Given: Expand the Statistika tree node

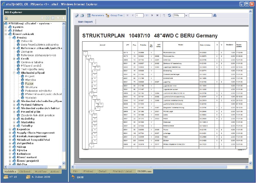Looking at the screenshot, I should click(14, 122).
